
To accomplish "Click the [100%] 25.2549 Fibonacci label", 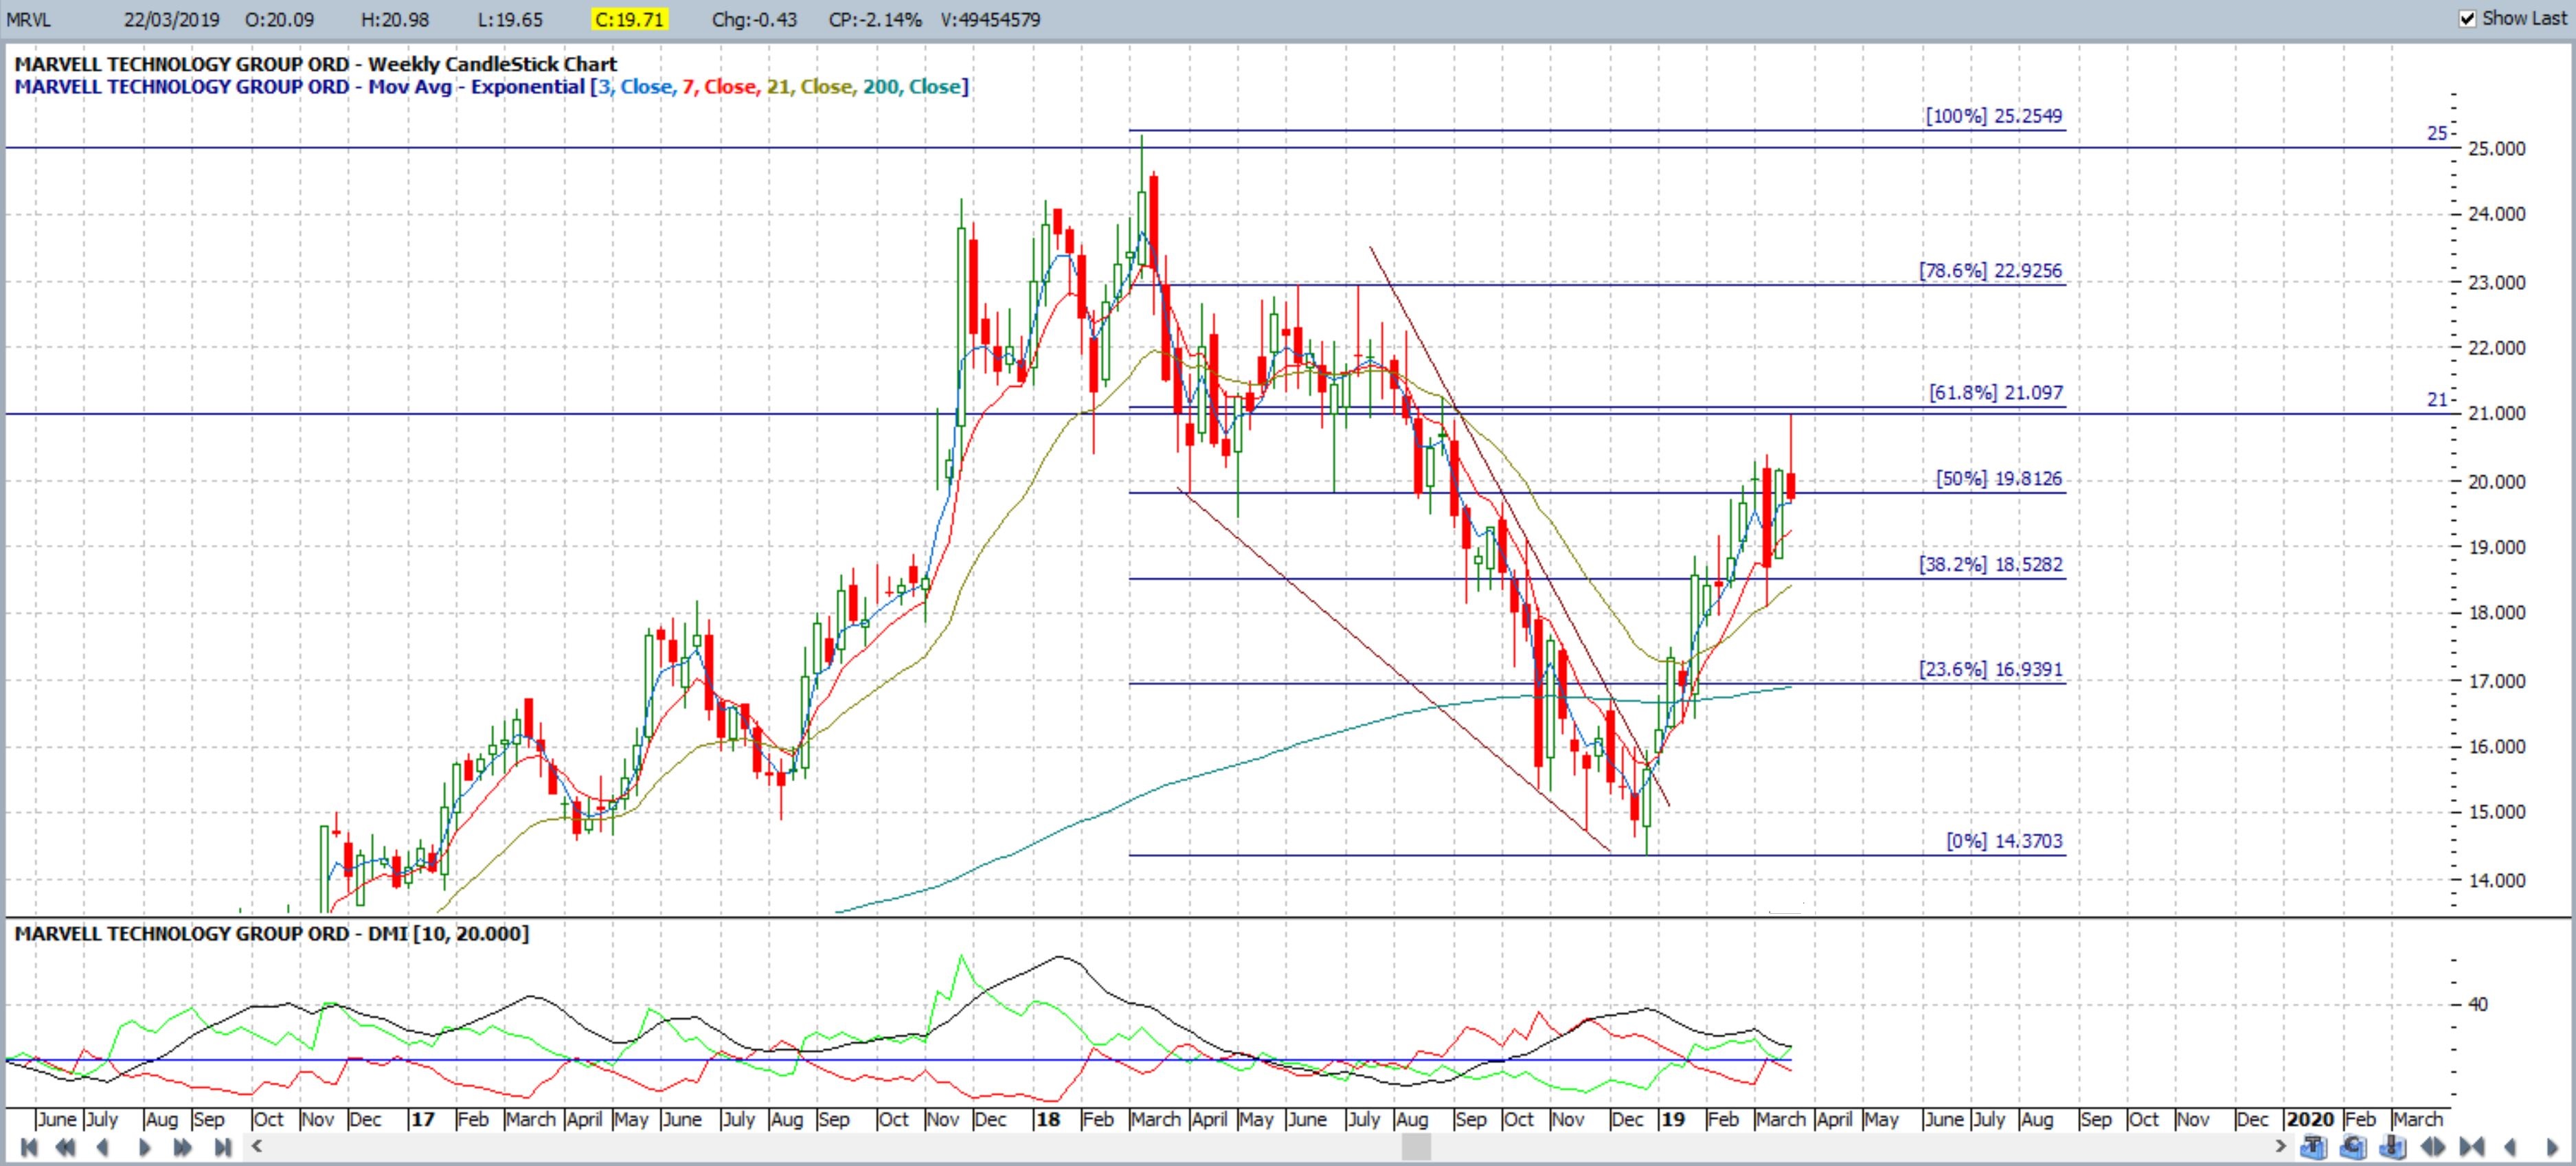I will [x=1994, y=116].
